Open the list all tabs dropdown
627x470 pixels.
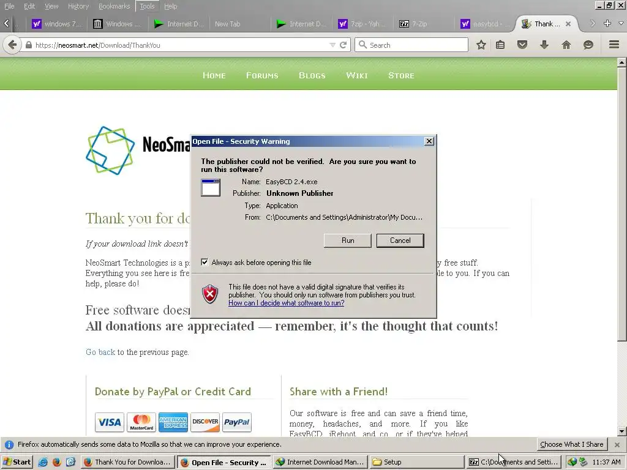coord(621,24)
